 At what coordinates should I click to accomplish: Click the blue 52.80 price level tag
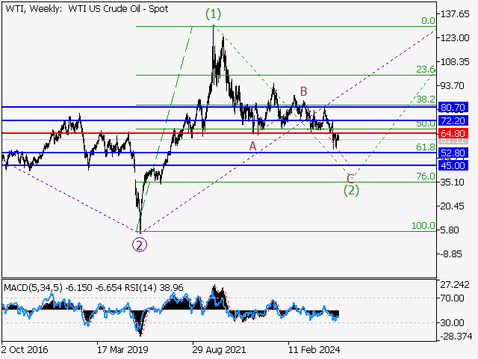click(453, 153)
